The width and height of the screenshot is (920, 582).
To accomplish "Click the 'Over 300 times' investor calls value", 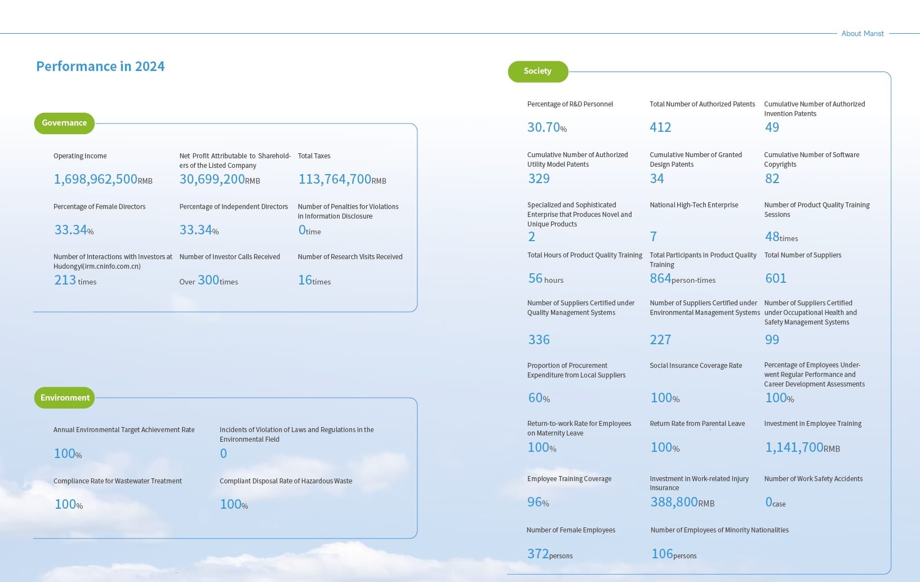I will [208, 281].
